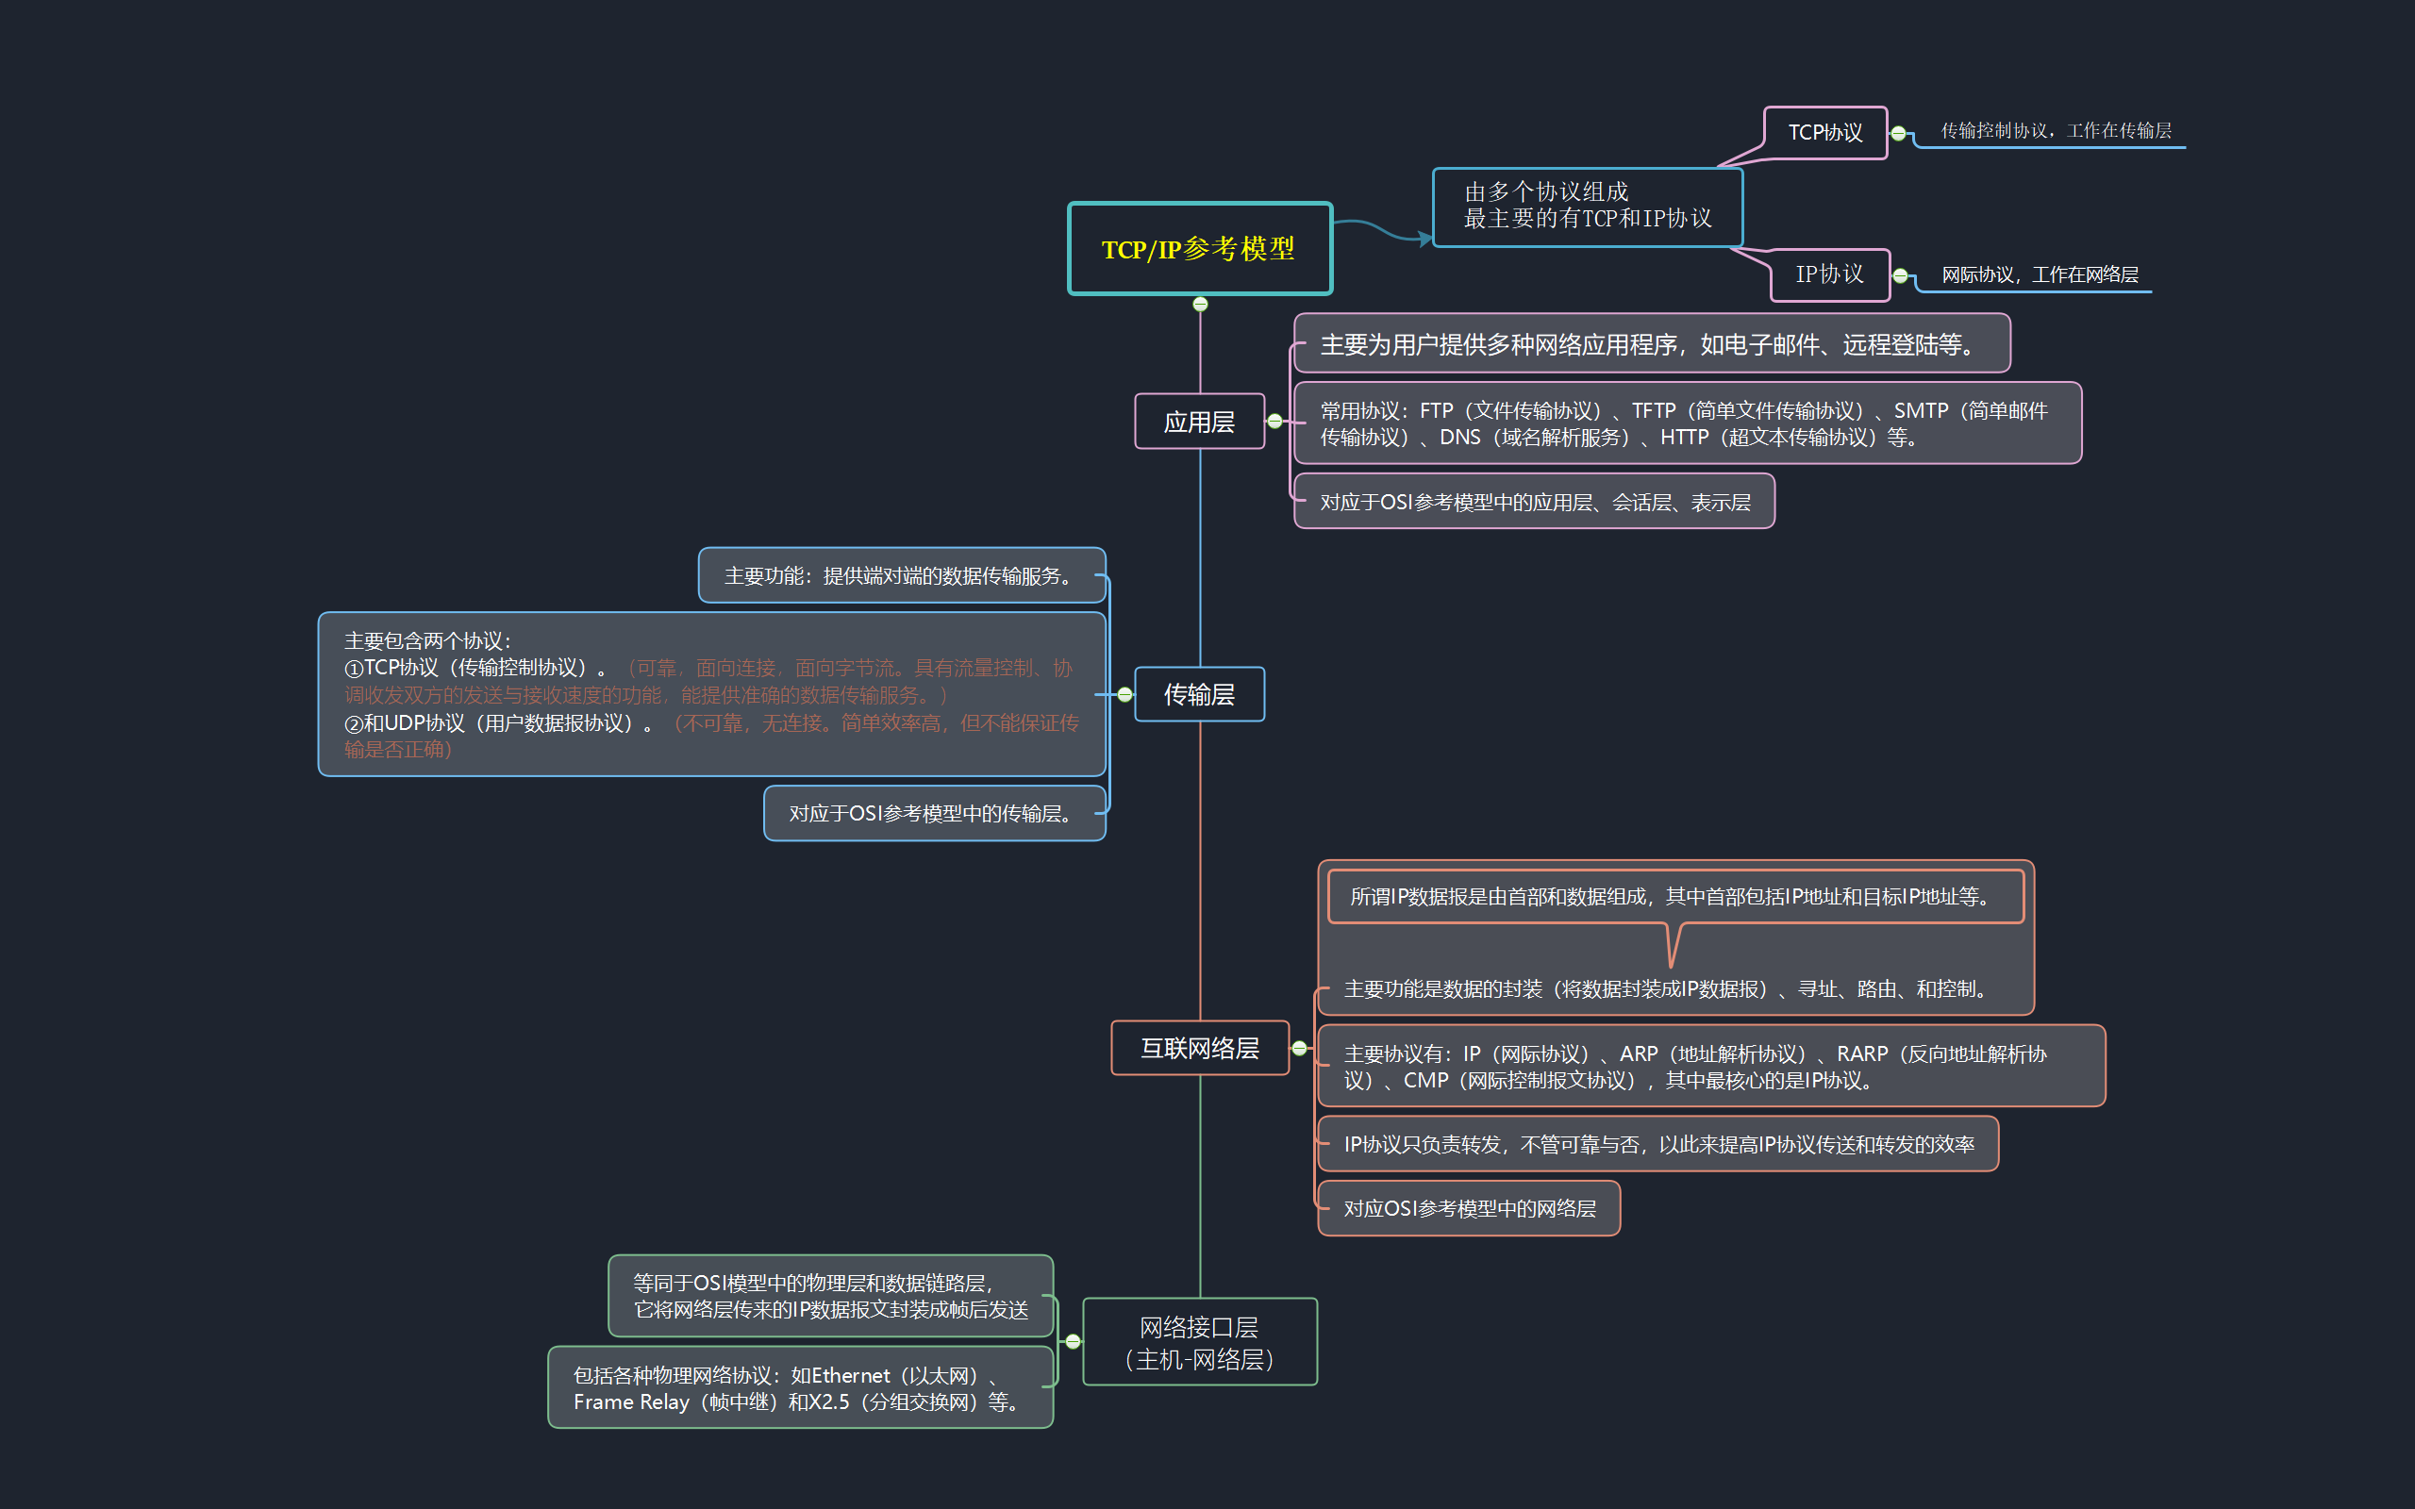Click the 网际协议，工作在网络层 label
The image size is (2415, 1509).
2039,274
